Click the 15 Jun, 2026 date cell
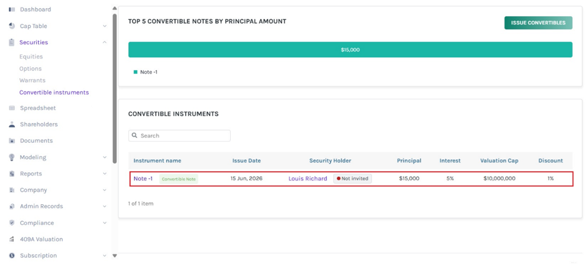Screen dimensions: 587x266 246,179
